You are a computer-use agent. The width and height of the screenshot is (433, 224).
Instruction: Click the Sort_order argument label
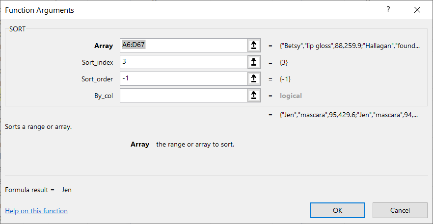pos(97,79)
